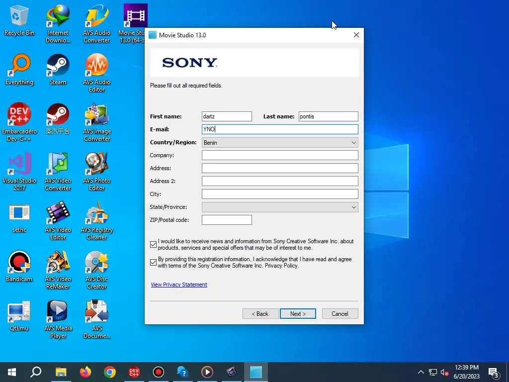Open the Recycle Bin desktop icon
The width and height of the screenshot is (509, 382).
coord(19,21)
